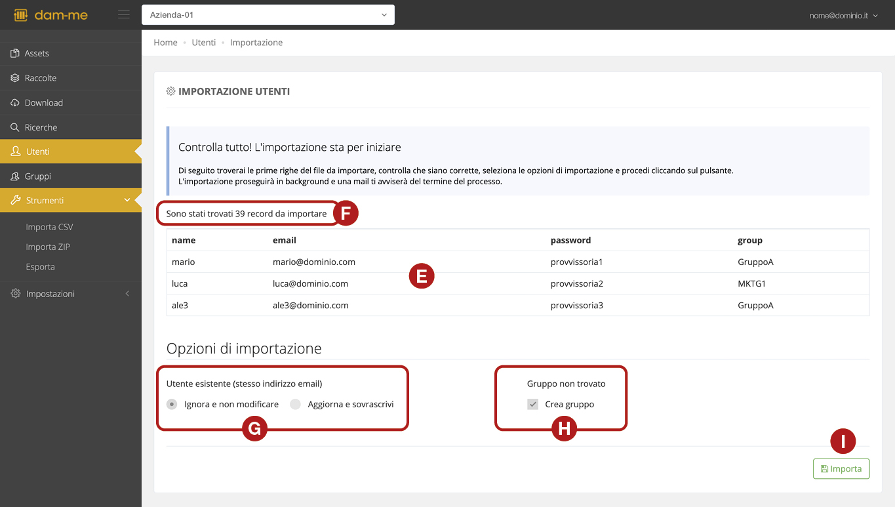Select Utenti in sidebar
Screen dimensions: 895x507
(71, 152)
